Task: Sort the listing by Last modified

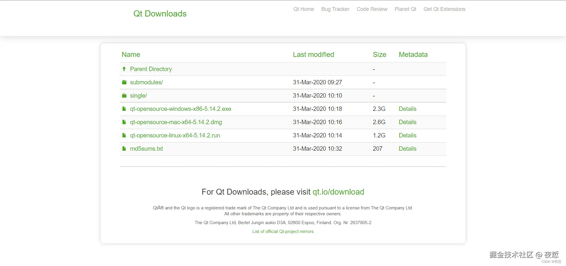Action: click(x=313, y=55)
